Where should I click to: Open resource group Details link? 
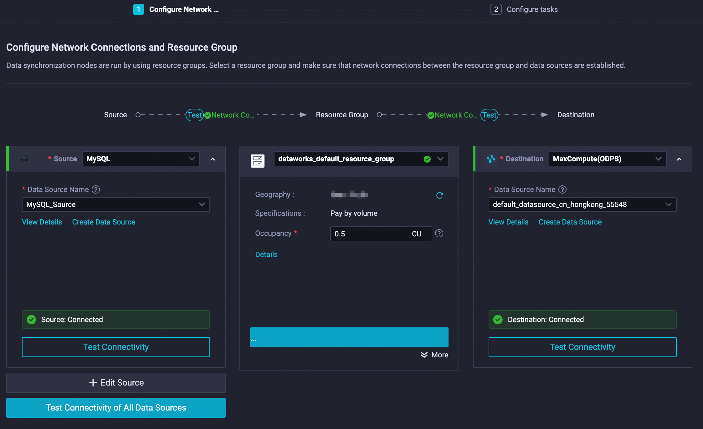(x=266, y=255)
